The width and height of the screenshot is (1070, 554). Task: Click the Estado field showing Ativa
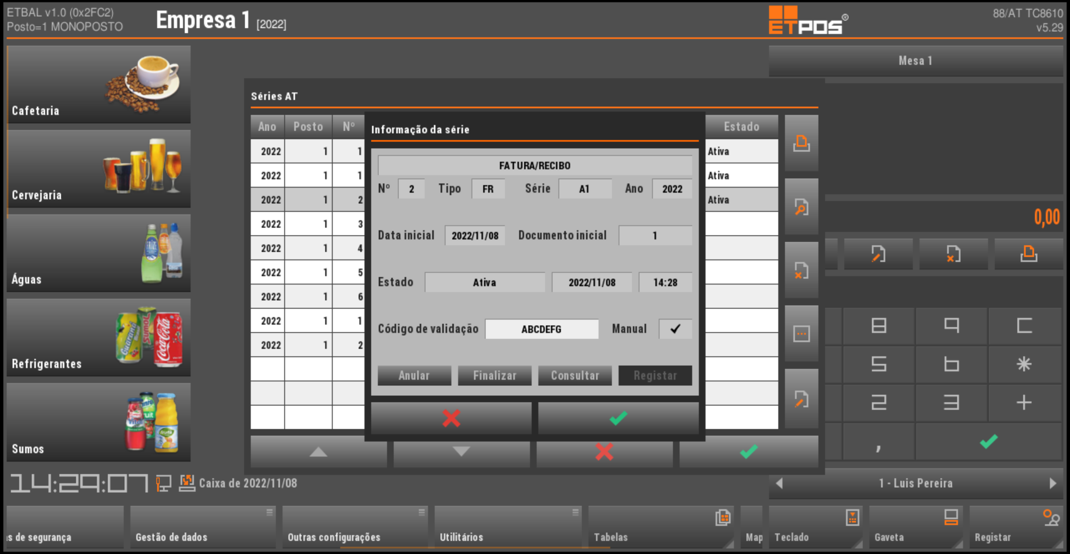pyautogui.click(x=485, y=282)
